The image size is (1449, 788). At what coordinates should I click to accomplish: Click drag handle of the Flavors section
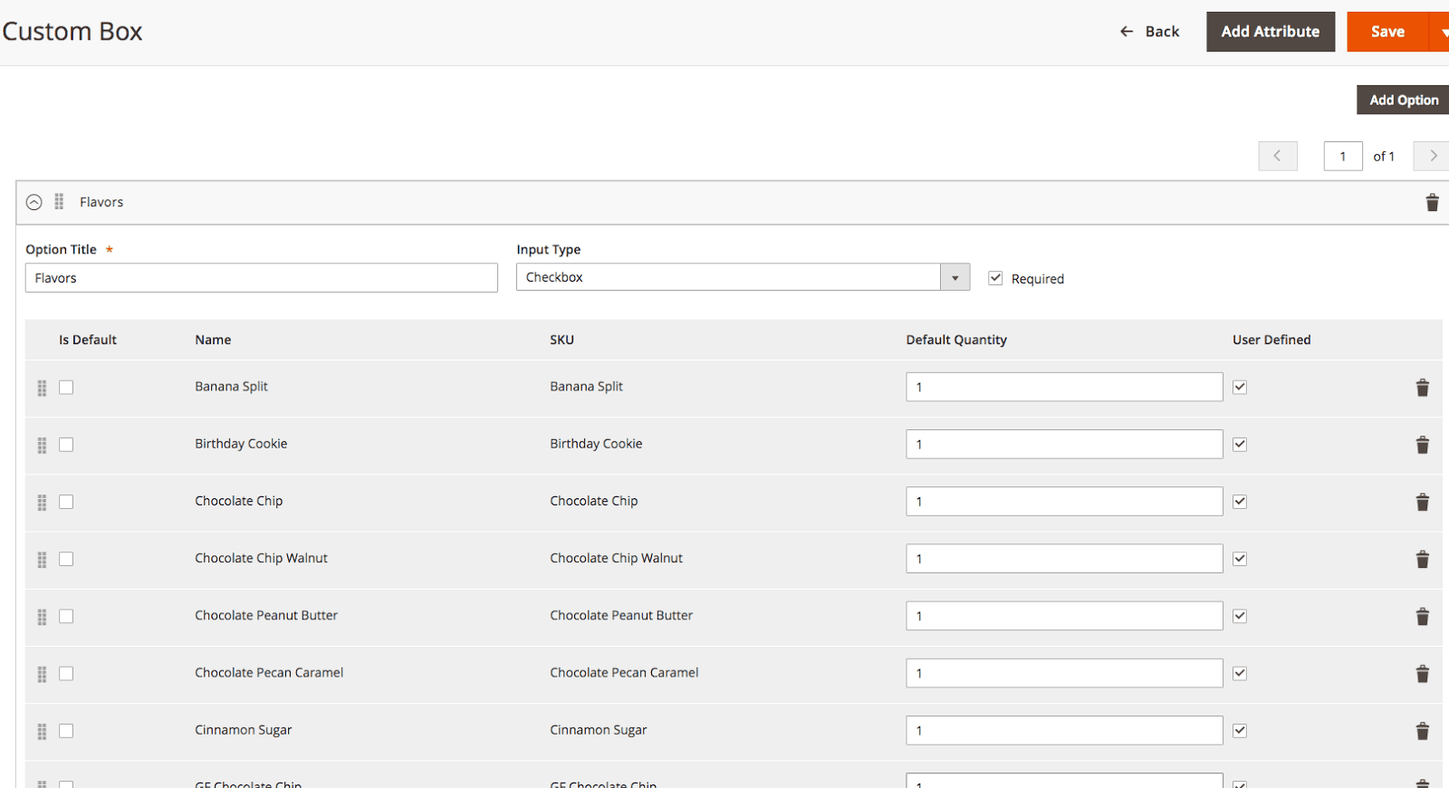tap(59, 202)
